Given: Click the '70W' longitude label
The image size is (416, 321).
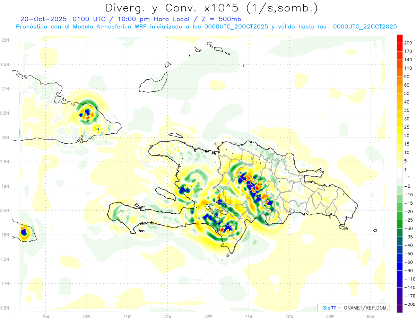Looking at the screenshot, I should (x=289, y=316).
